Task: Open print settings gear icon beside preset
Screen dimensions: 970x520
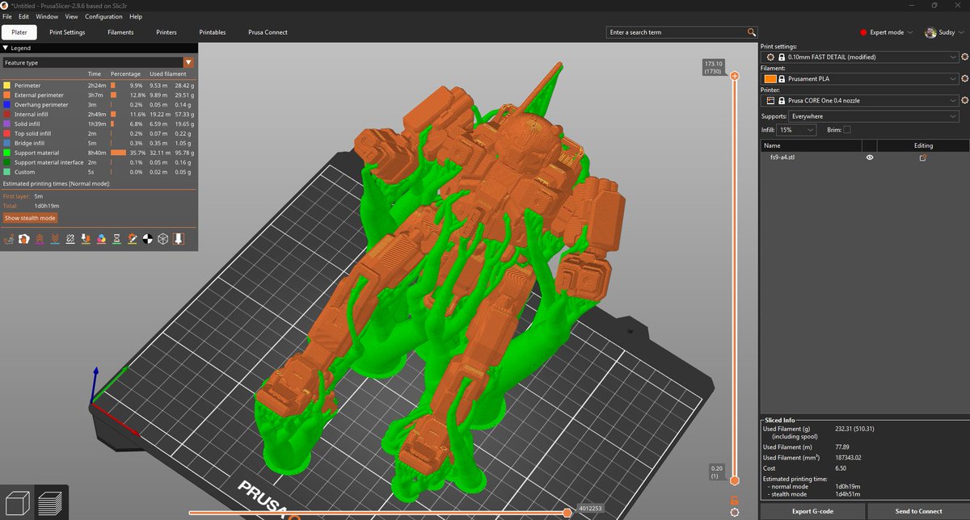Action: (x=964, y=57)
